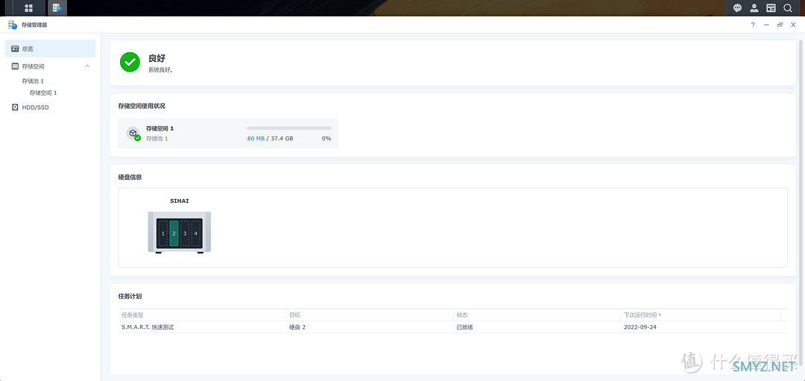805x381 pixels.
Task: Click the storage usage progress bar
Action: tap(289, 128)
